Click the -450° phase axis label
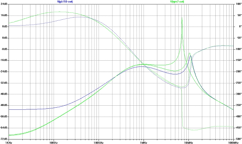 [239, 128]
